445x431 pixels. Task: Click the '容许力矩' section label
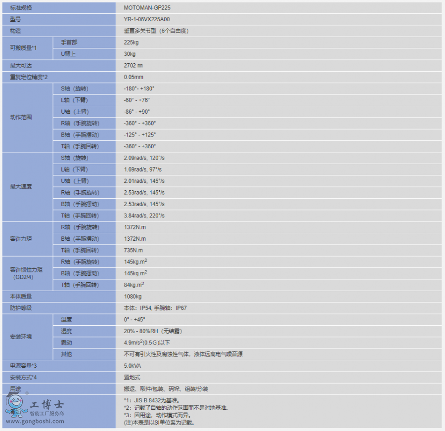point(21,239)
